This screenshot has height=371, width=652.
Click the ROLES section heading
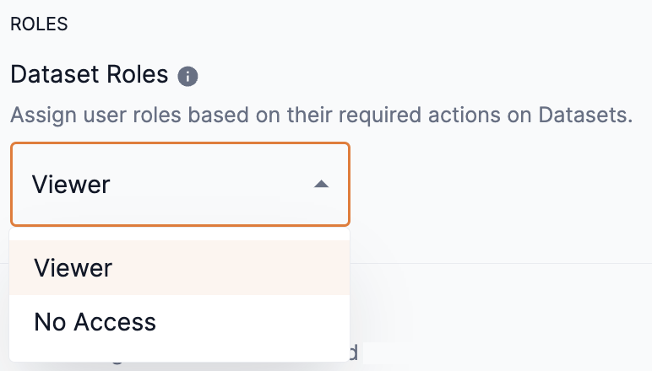pyautogui.click(x=39, y=24)
